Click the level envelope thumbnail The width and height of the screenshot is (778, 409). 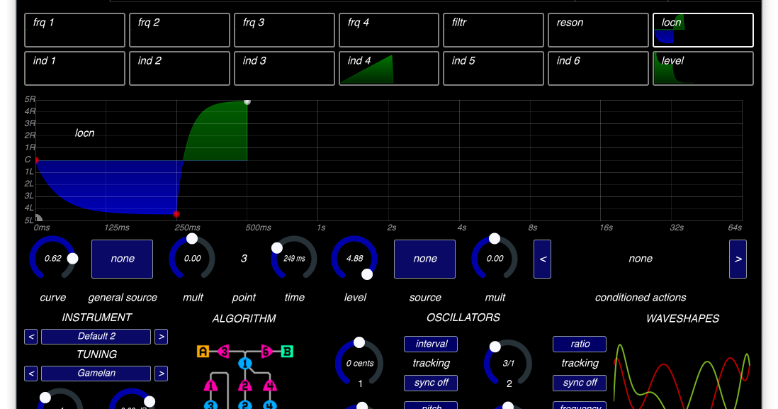701,68
